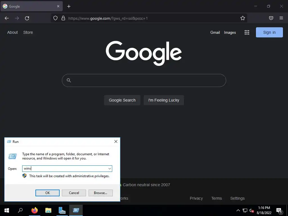The width and height of the screenshot is (288, 216).
Task: Open Server Manager taskbar icon
Action: (x=62, y=210)
